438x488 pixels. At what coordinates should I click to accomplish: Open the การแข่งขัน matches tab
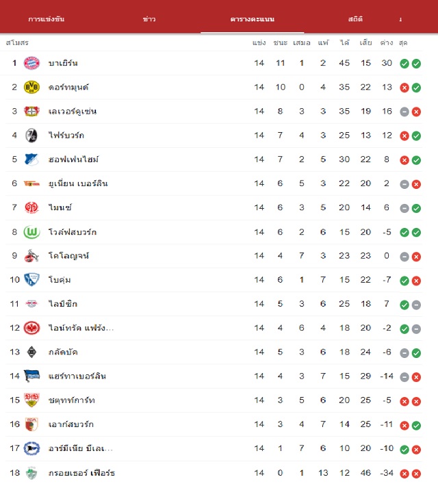47,19
